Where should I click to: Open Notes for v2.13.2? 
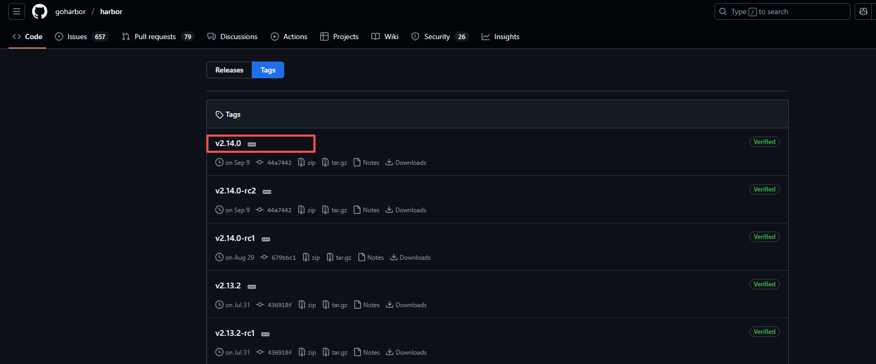[367, 305]
